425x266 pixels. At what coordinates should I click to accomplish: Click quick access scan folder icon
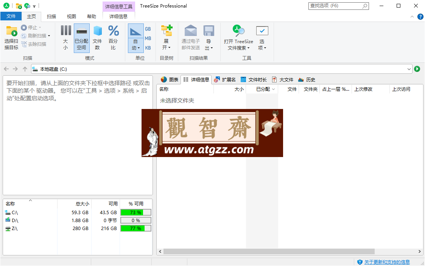coord(19,6)
